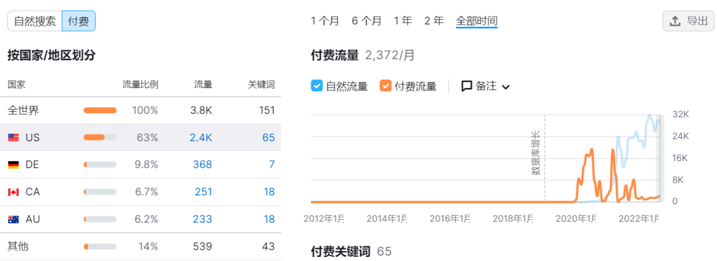The image size is (717, 261).
Task: Choose the 1 个月 time range
Action: [x=325, y=21]
